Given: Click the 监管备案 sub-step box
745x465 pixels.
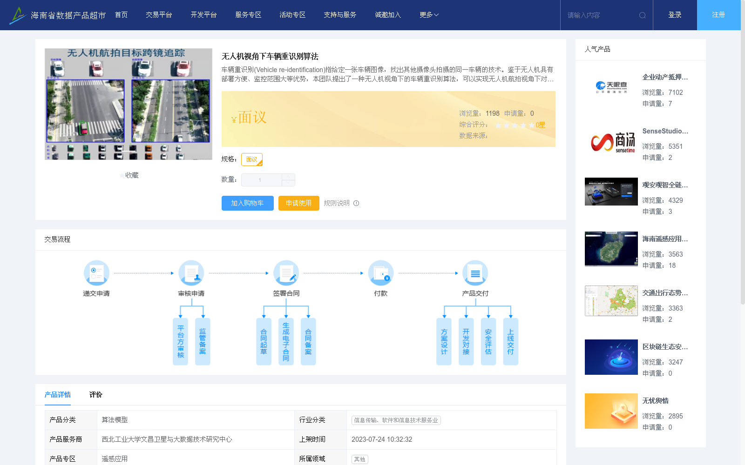Looking at the screenshot, I should tap(203, 342).
